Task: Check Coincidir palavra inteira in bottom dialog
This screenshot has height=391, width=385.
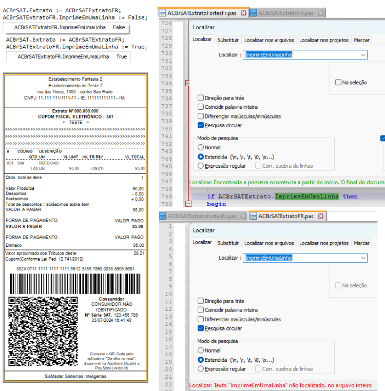Action: click(201, 310)
